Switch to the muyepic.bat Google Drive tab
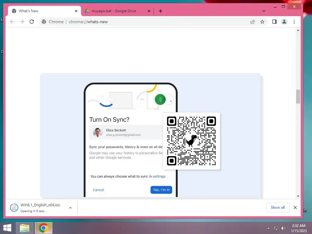312x234 pixels. pos(117,11)
